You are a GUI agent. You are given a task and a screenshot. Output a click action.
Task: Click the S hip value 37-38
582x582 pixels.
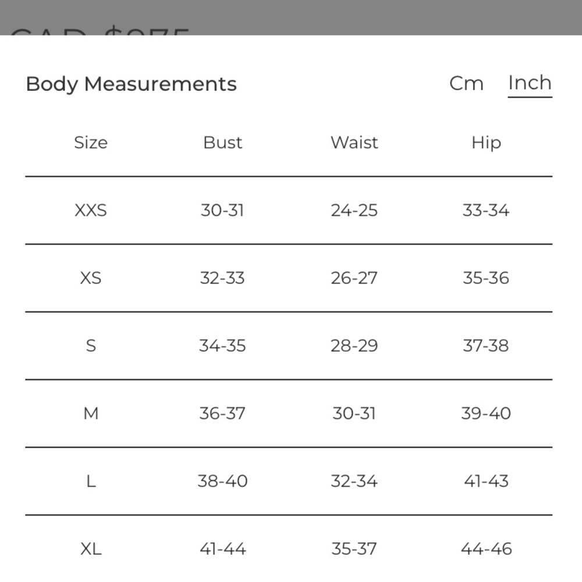[486, 346]
